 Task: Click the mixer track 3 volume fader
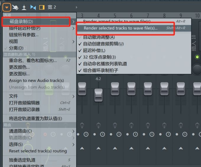tap(82, 89)
